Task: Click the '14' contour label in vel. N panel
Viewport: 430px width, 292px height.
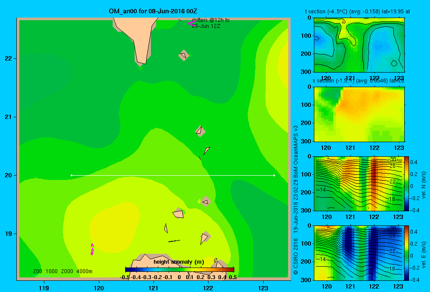Action: (322, 189)
